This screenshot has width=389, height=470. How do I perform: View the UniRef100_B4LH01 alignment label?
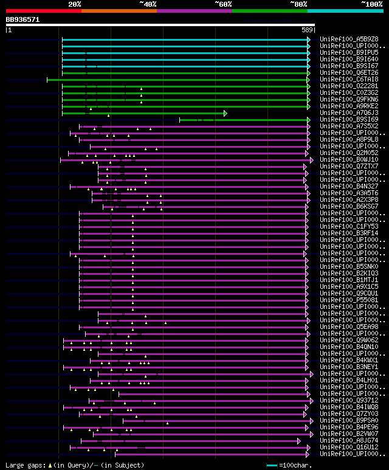coord(349,380)
